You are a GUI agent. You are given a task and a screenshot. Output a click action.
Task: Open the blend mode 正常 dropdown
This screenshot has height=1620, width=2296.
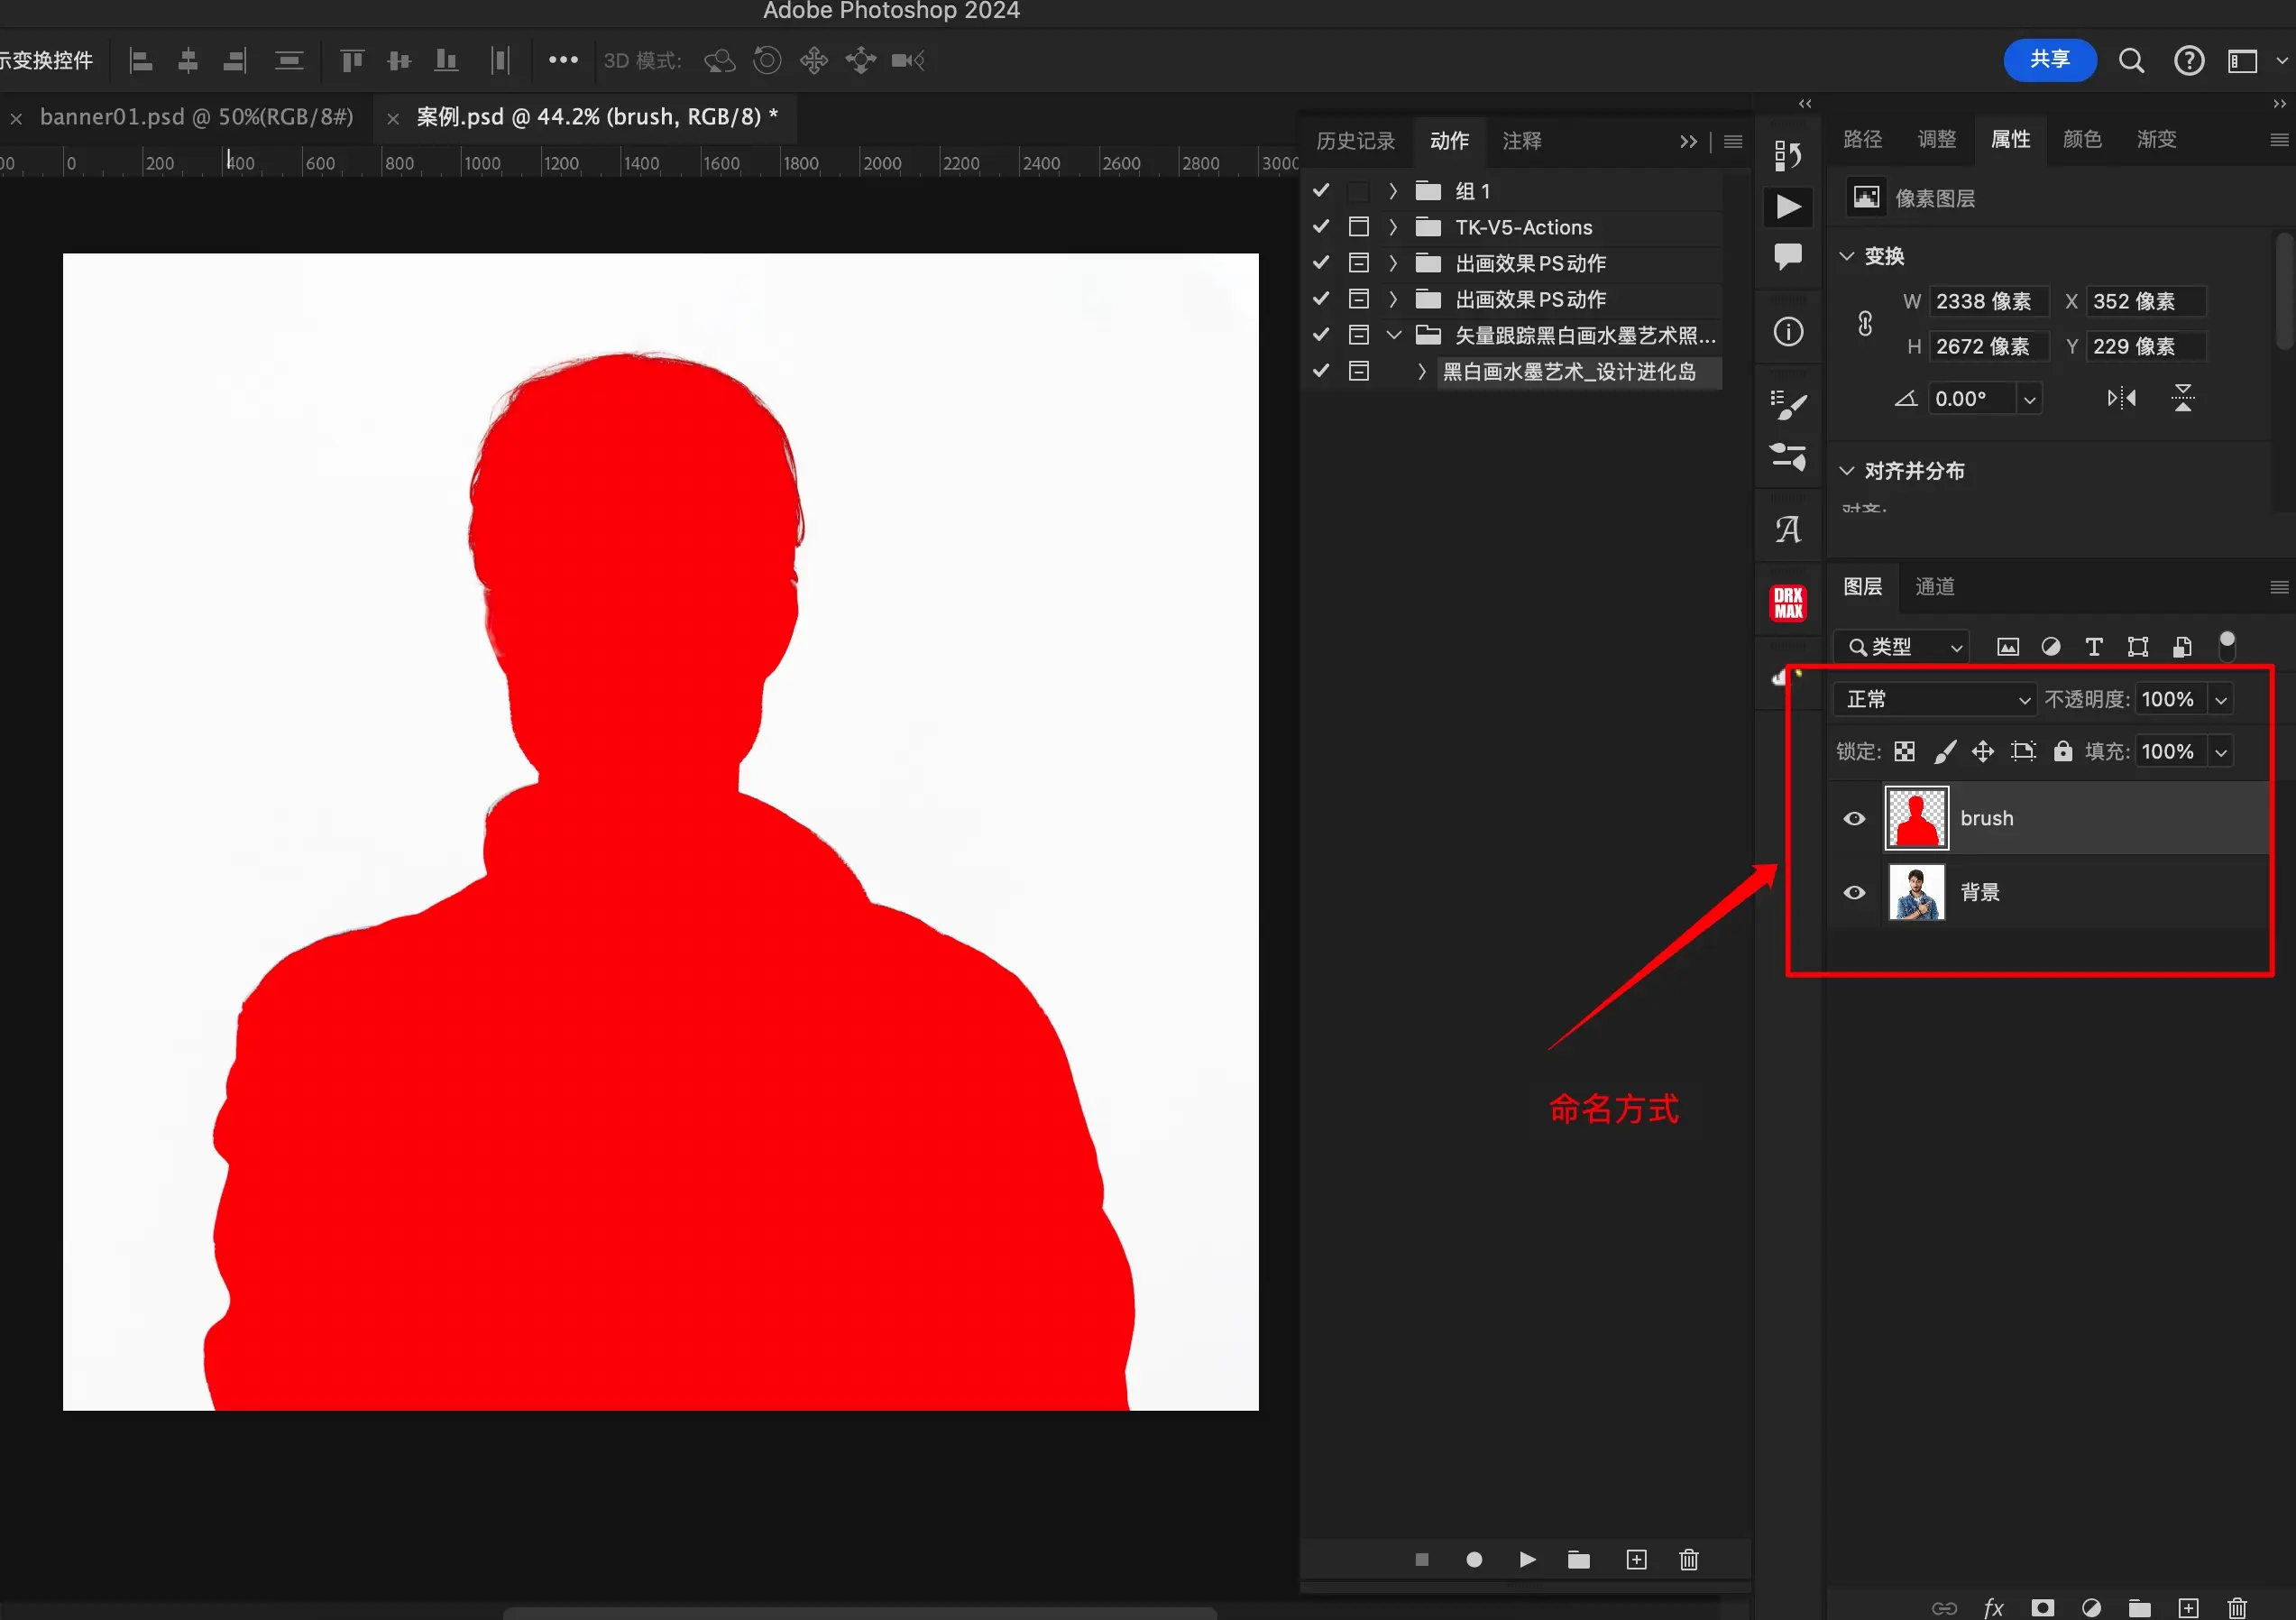click(1935, 699)
